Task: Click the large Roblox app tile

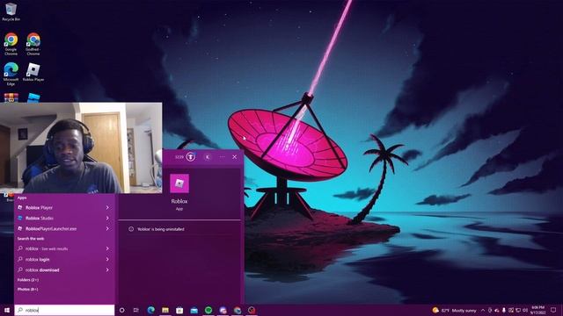Action: click(179, 183)
